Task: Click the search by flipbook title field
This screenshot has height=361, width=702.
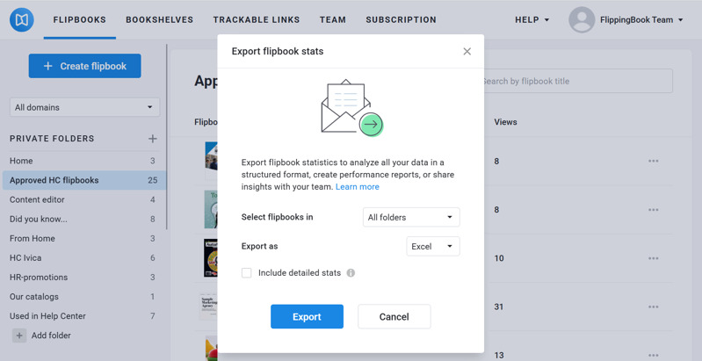Action: coord(575,81)
